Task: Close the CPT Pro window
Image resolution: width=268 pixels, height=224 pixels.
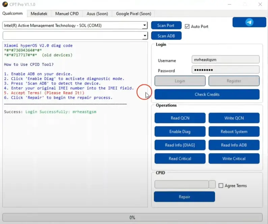Action: (260, 4)
